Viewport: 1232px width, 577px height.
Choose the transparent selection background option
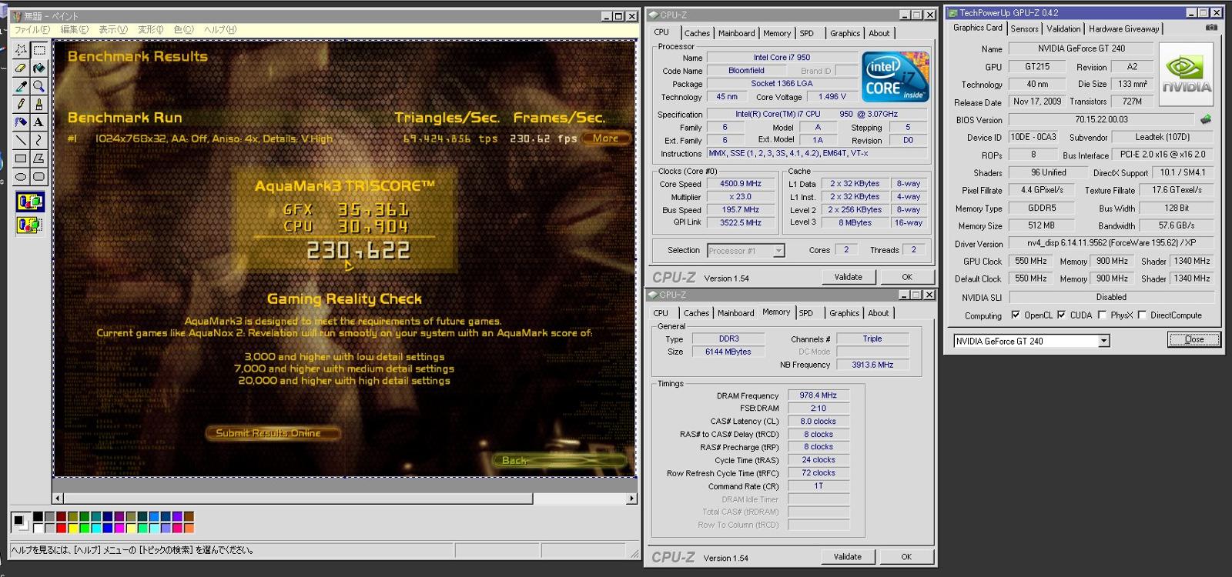[30, 225]
